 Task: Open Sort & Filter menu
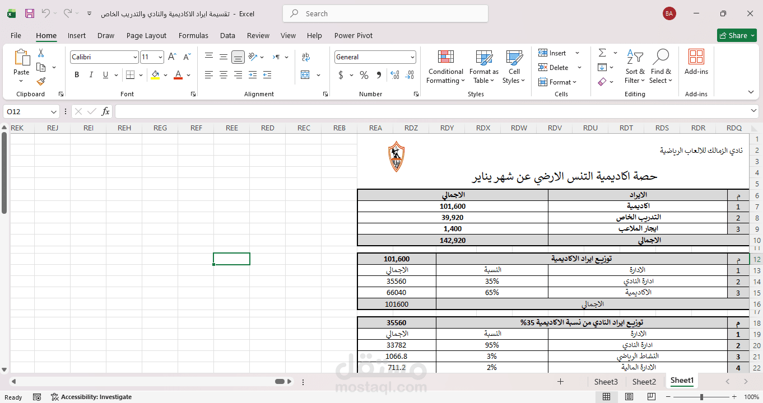point(635,67)
